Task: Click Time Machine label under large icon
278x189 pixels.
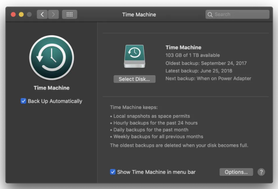Action: click(52, 88)
